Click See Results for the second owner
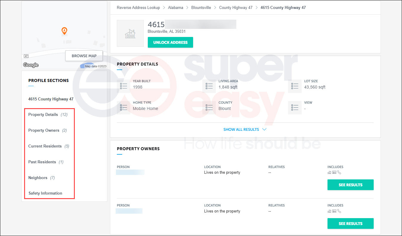This screenshot has height=236, width=402. click(x=350, y=223)
